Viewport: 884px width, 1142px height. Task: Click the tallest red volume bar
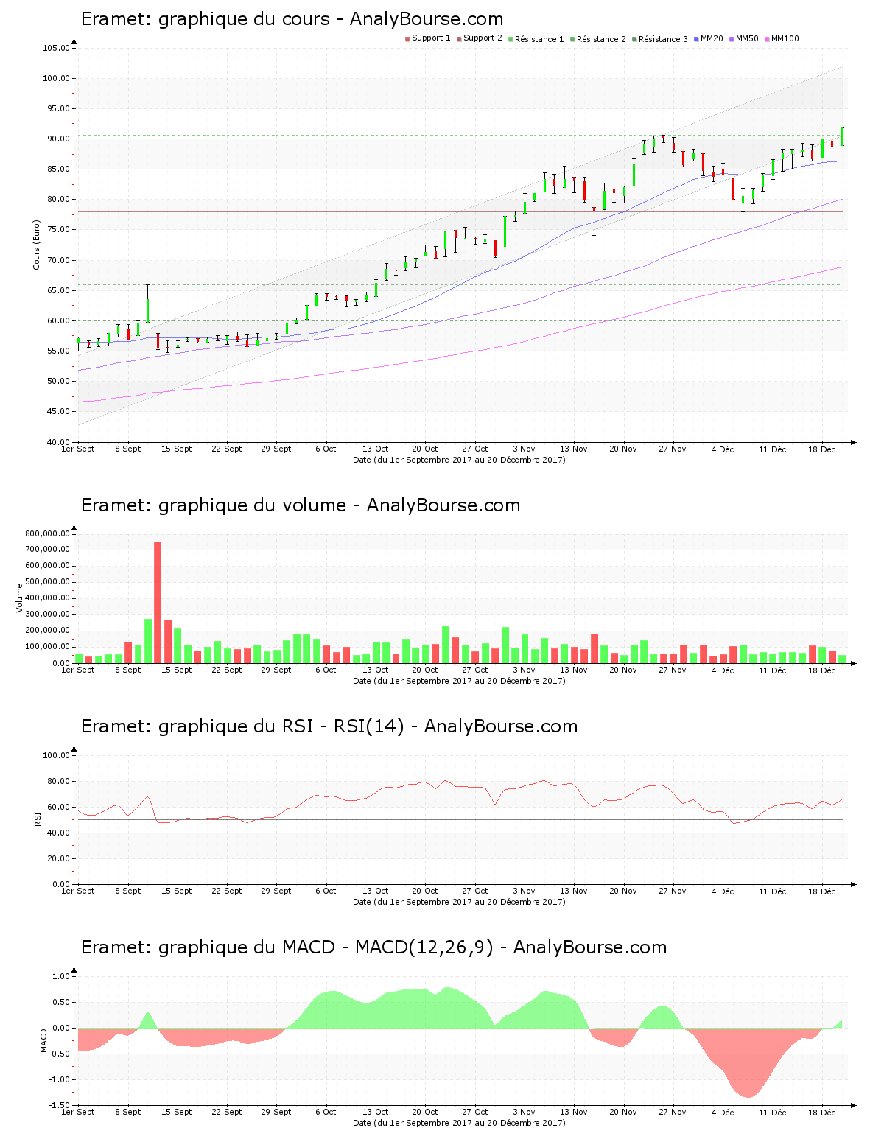tap(158, 602)
